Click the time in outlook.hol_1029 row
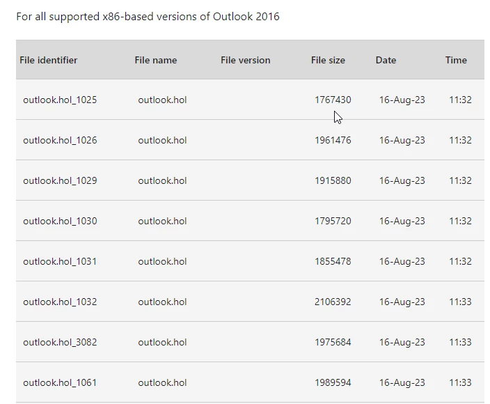 pos(460,180)
